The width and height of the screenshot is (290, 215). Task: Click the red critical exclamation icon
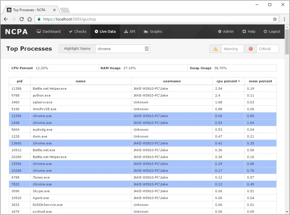(251, 49)
